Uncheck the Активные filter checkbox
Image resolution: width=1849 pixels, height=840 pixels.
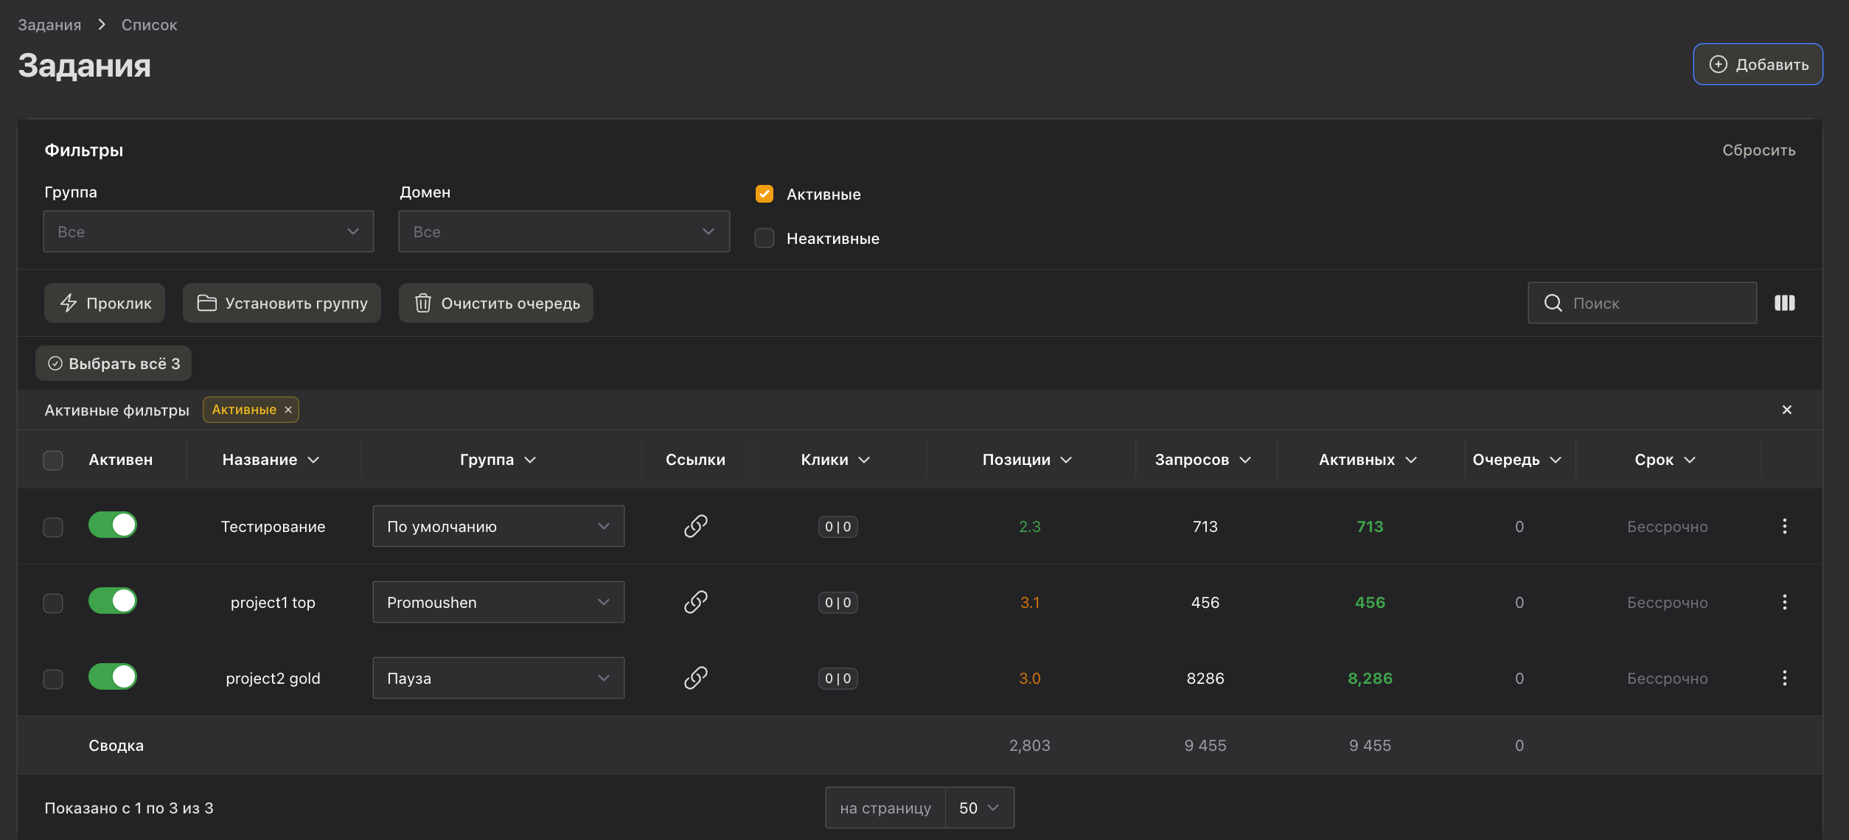(x=764, y=194)
